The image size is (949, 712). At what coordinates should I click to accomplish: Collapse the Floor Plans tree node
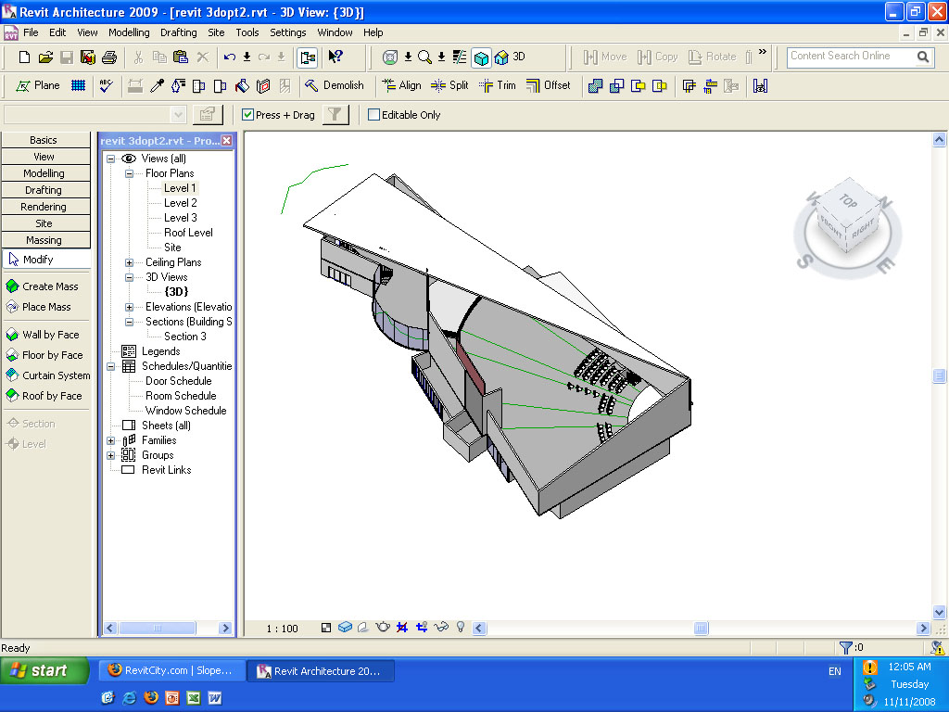tap(129, 173)
